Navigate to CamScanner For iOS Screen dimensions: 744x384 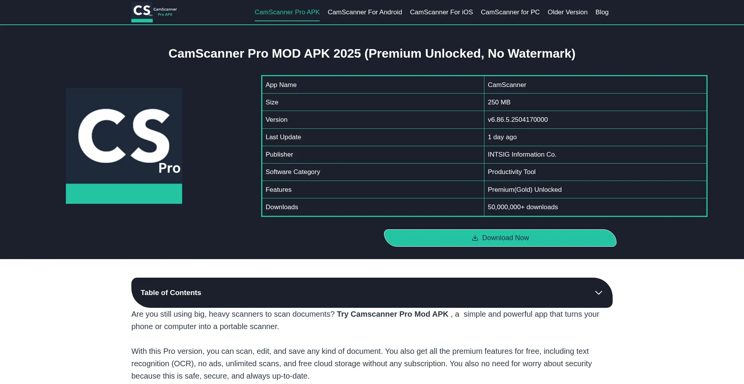[x=441, y=12]
